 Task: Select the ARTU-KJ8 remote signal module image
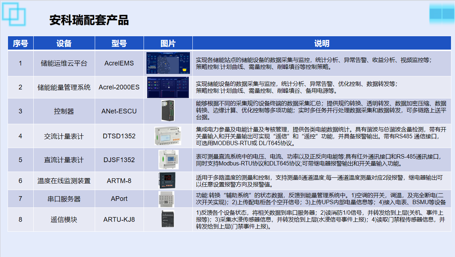(x=168, y=219)
